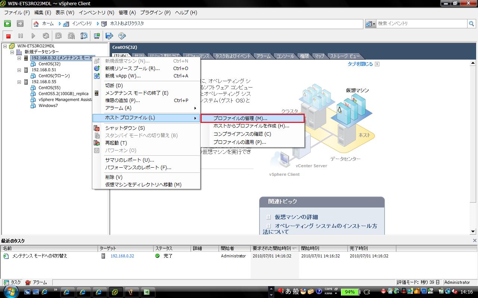Screen dimensions: 478x298
Task: Switch to the 権限 tab
Action: click(304, 56)
